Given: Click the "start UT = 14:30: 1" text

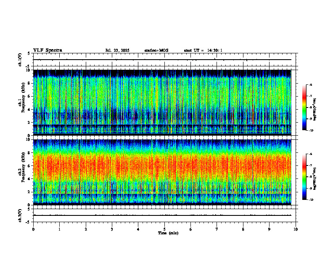Looking at the screenshot, I should tap(203, 50).
